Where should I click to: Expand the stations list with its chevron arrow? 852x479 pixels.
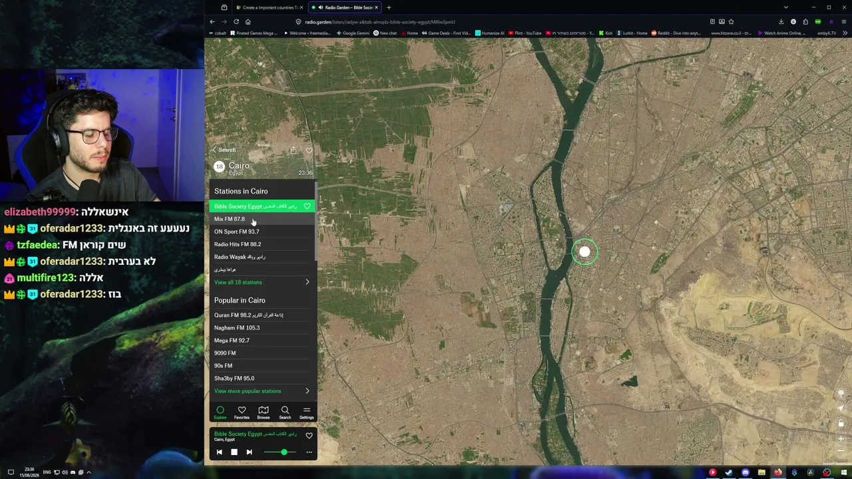(x=307, y=282)
